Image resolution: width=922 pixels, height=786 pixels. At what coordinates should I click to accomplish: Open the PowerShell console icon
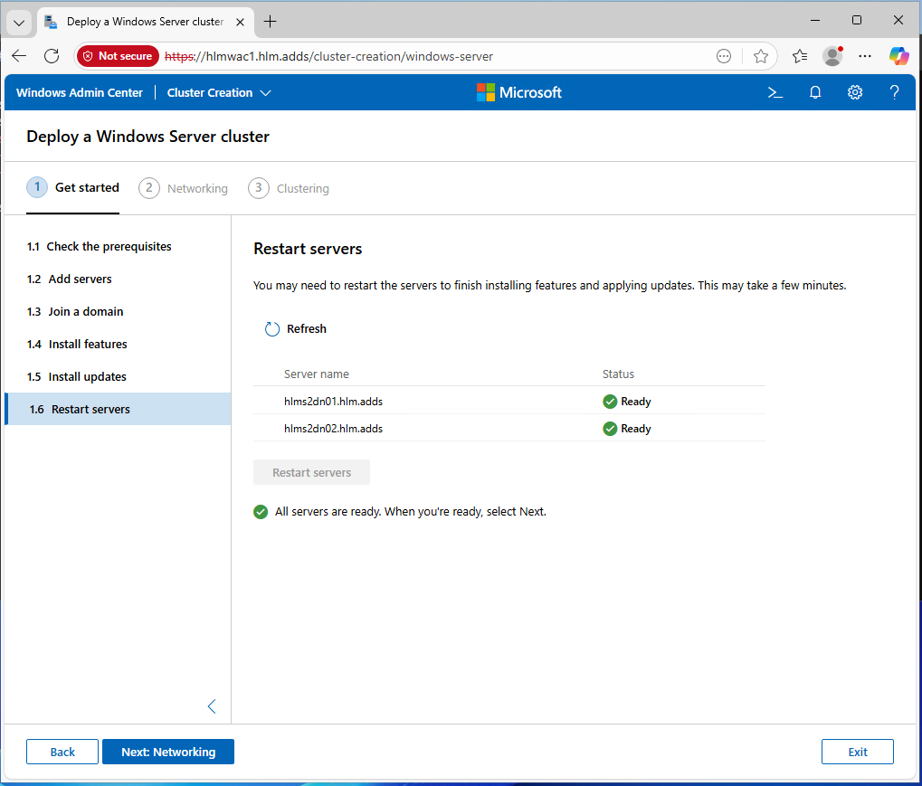coord(775,92)
